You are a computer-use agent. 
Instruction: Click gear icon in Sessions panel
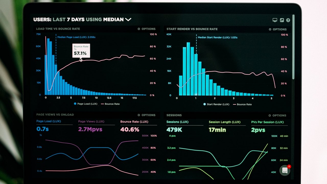coord(270,116)
